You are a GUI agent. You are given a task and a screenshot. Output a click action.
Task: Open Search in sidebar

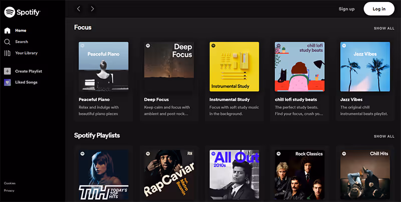coord(22,42)
